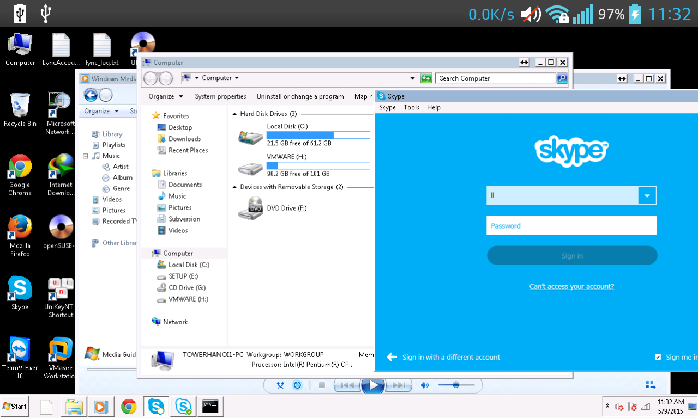Toggle Sign me in checkbox in Skype

pyautogui.click(x=658, y=357)
